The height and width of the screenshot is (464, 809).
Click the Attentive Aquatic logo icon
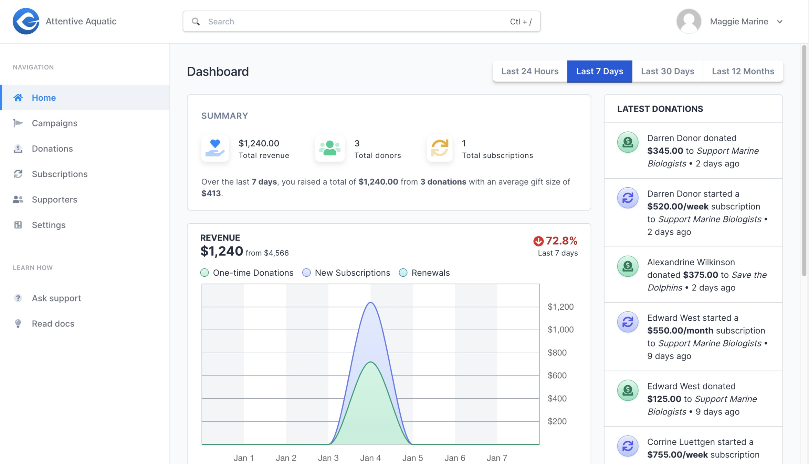point(26,21)
